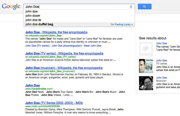Open the John Doe (disambiguation) sitelink
Image resolution: width=180 pixels, height=116 pixels.
tap(67, 46)
